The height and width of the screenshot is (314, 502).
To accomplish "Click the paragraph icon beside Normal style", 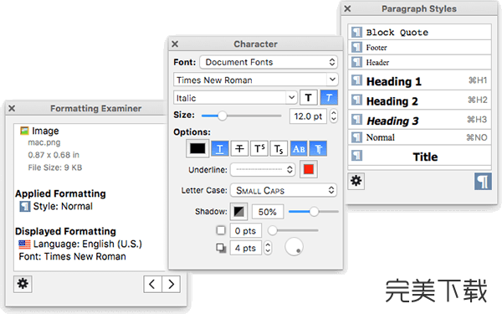I will click(356, 137).
